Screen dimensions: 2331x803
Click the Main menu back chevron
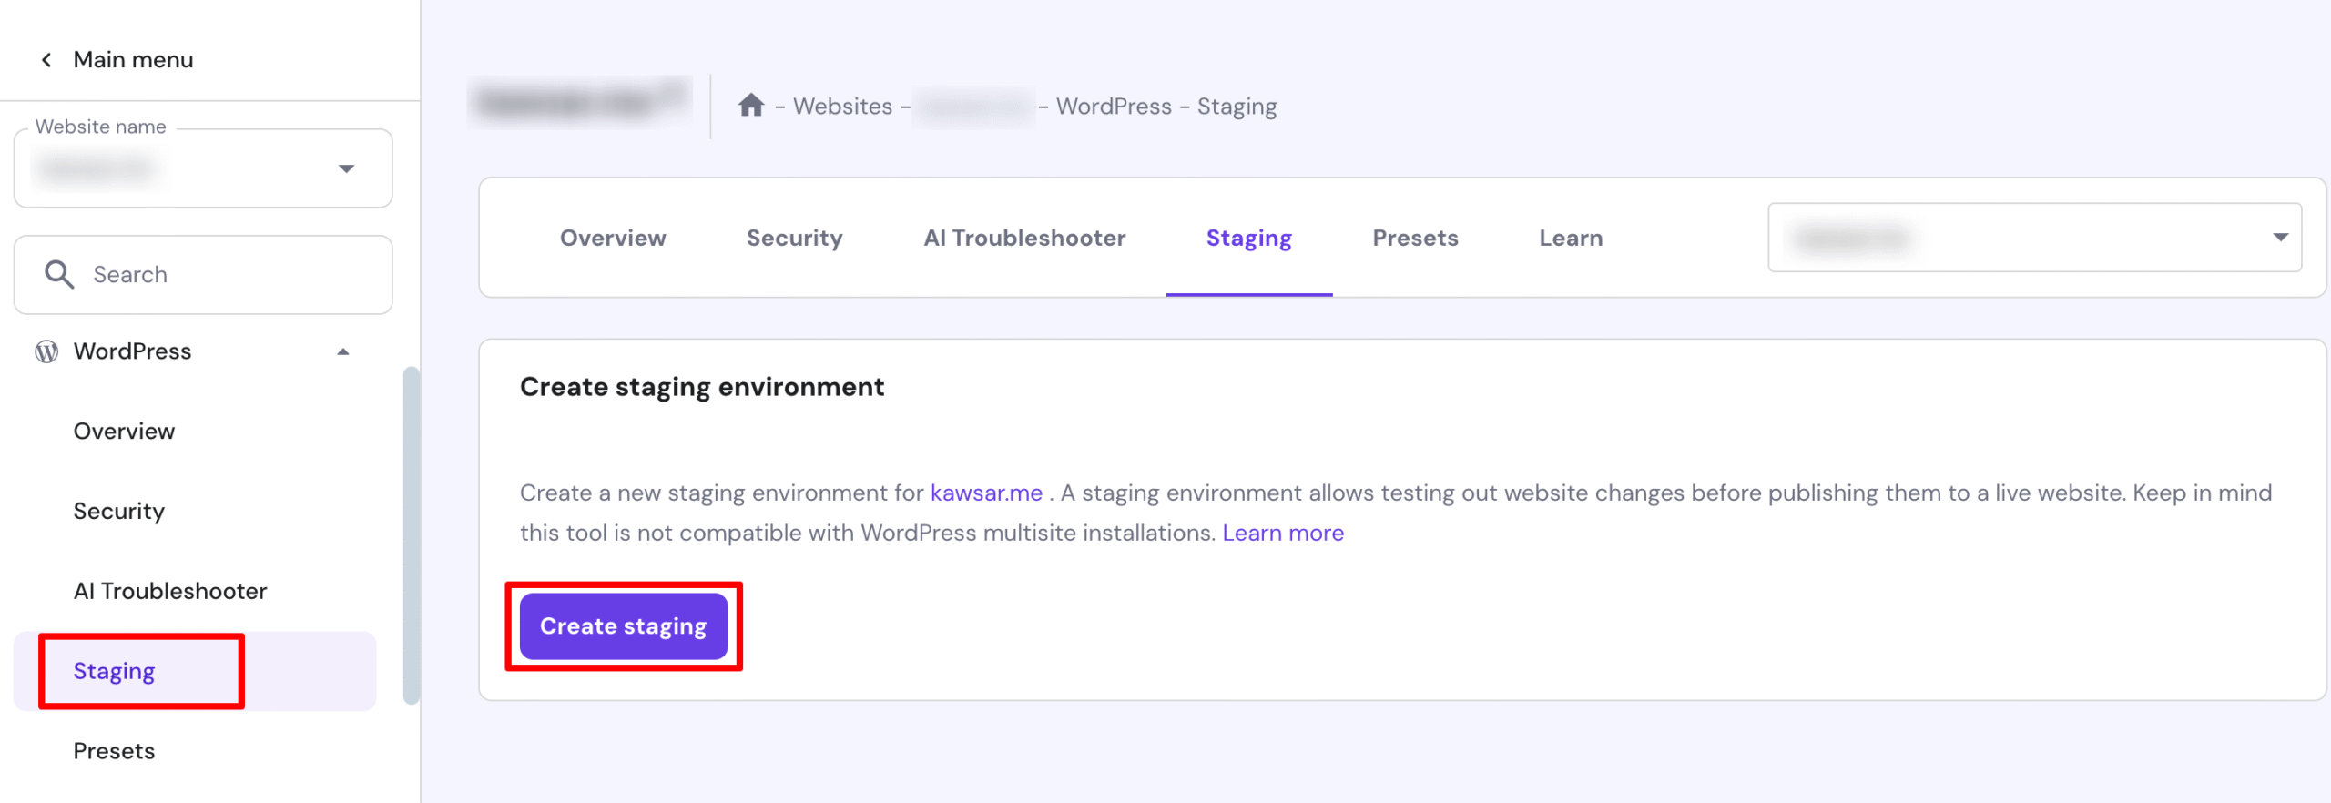[x=46, y=60]
